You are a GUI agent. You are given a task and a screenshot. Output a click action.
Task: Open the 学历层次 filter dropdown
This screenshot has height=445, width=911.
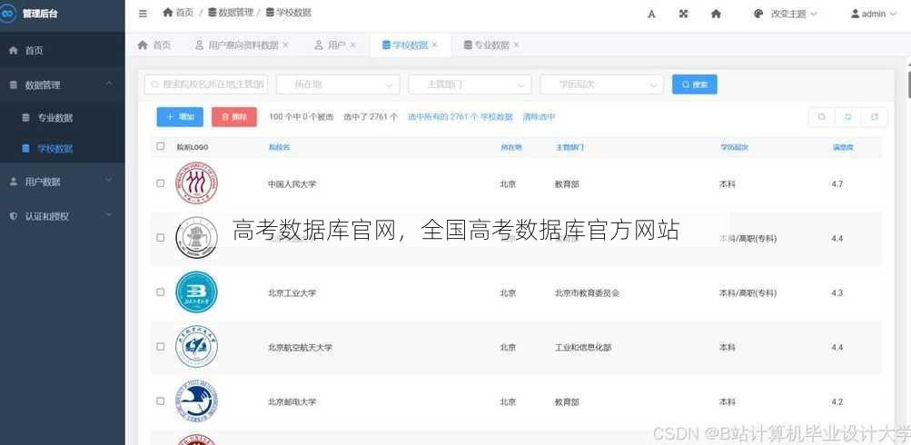(601, 84)
